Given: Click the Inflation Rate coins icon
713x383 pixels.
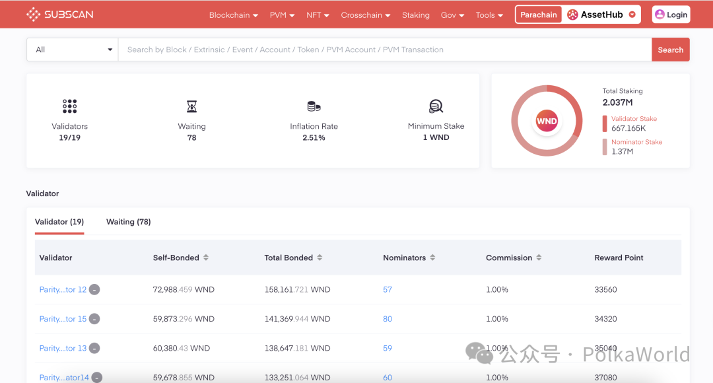Looking at the screenshot, I should (314, 106).
